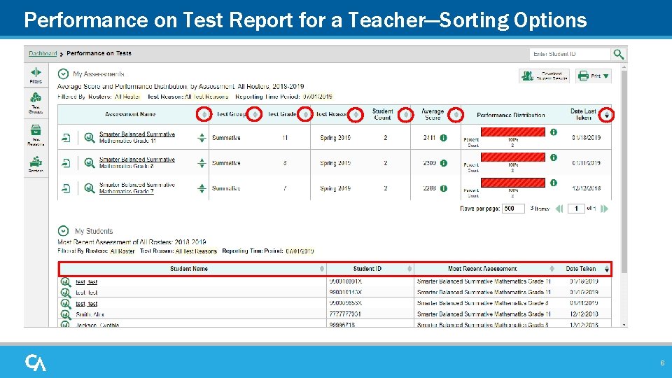
Task: Click magnifier icon for Mathematics Grade 8 assessment
Action: [x=89, y=163]
